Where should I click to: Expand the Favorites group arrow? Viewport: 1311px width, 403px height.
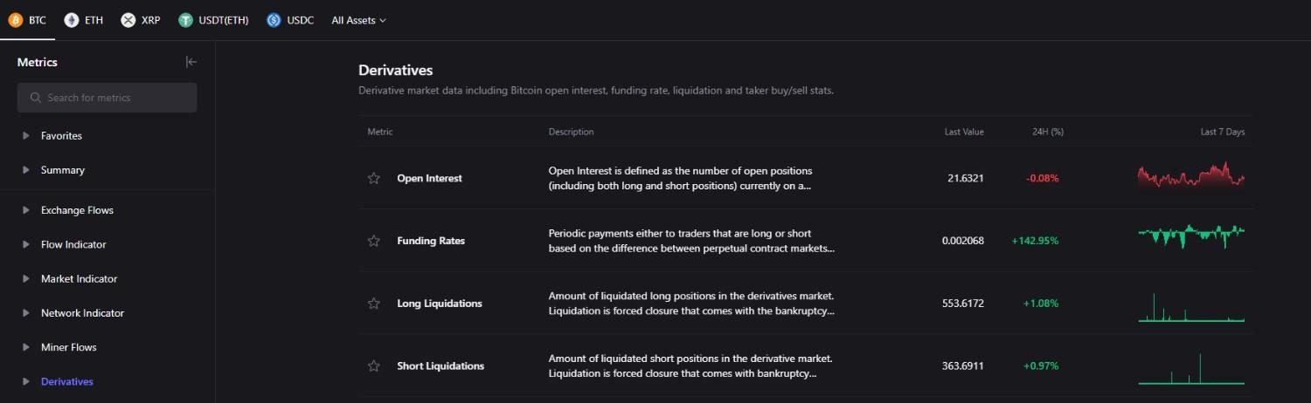(26, 136)
